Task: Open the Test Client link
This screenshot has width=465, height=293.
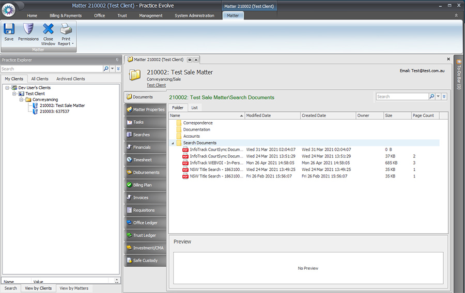Action: (156, 85)
